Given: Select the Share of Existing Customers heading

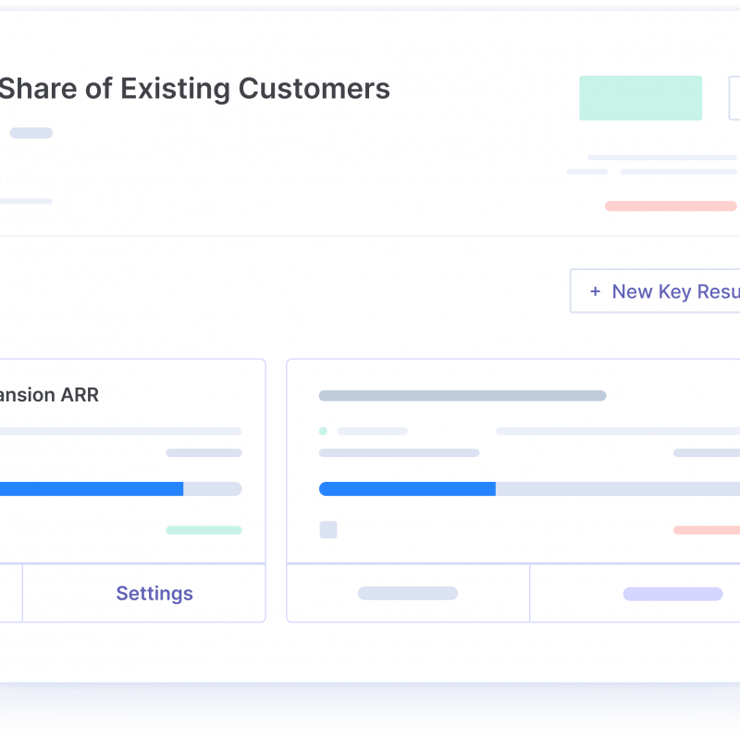Looking at the screenshot, I should click(195, 88).
